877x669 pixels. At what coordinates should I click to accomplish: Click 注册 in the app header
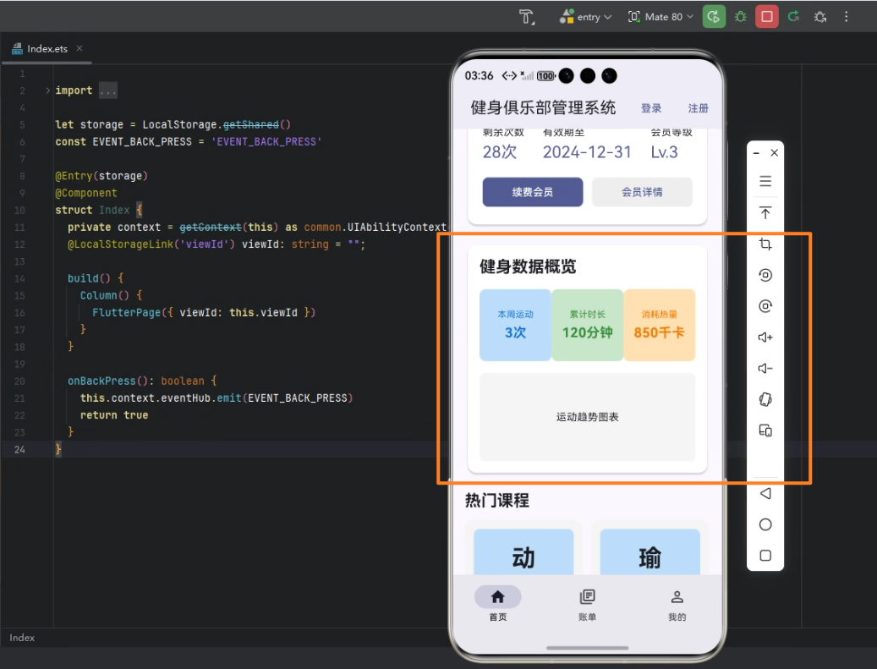click(x=698, y=108)
